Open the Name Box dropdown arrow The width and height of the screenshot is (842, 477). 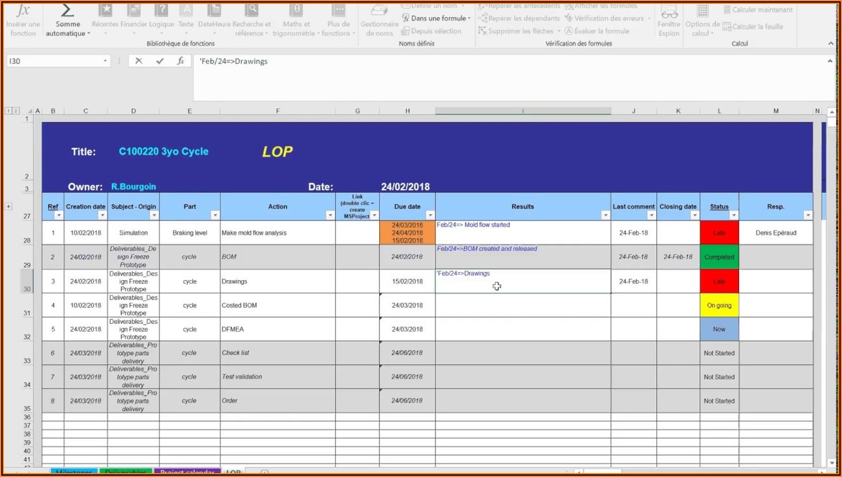pos(105,61)
